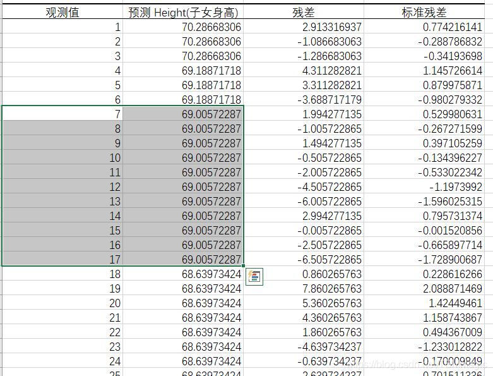The height and width of the screenshot is (376, 493).
Task: Click observation number cell 1
Action: point(62,27)
